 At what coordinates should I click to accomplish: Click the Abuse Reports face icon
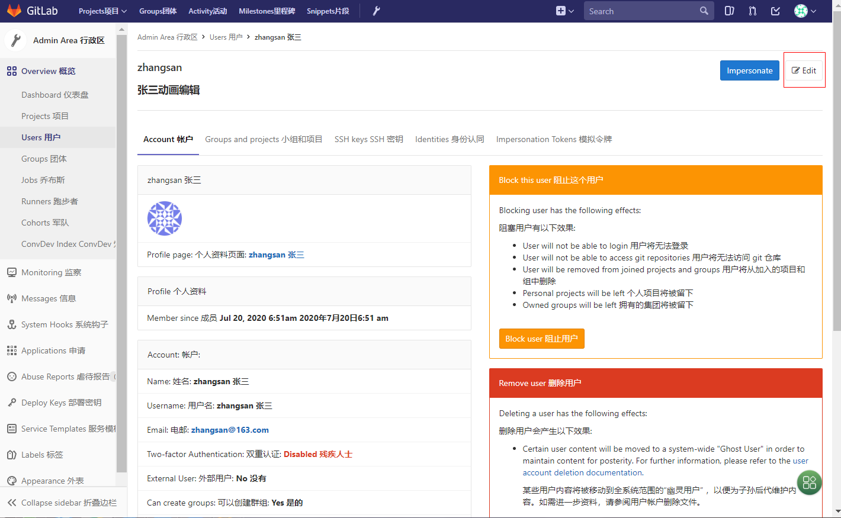tap(12, 377)
